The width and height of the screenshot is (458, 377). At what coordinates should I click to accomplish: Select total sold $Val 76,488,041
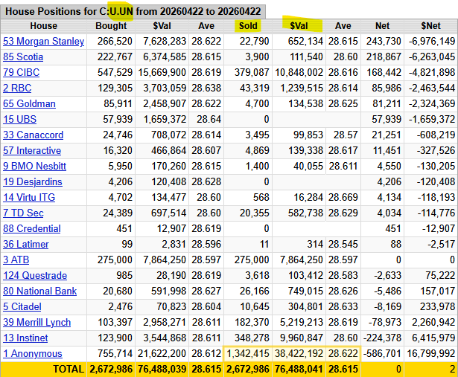pyautogui.click(x=299, y=369)
